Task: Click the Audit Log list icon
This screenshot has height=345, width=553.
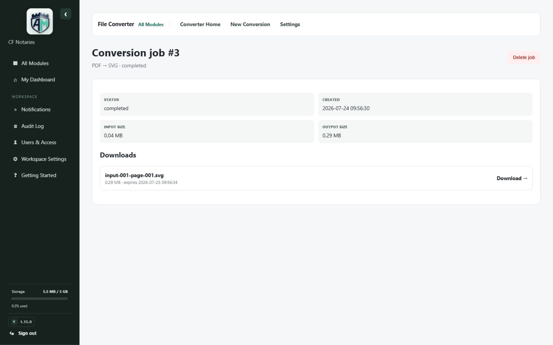Action: pos(15,126)
